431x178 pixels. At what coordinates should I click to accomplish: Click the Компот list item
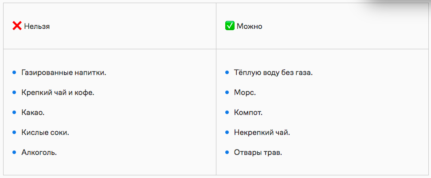248,112
